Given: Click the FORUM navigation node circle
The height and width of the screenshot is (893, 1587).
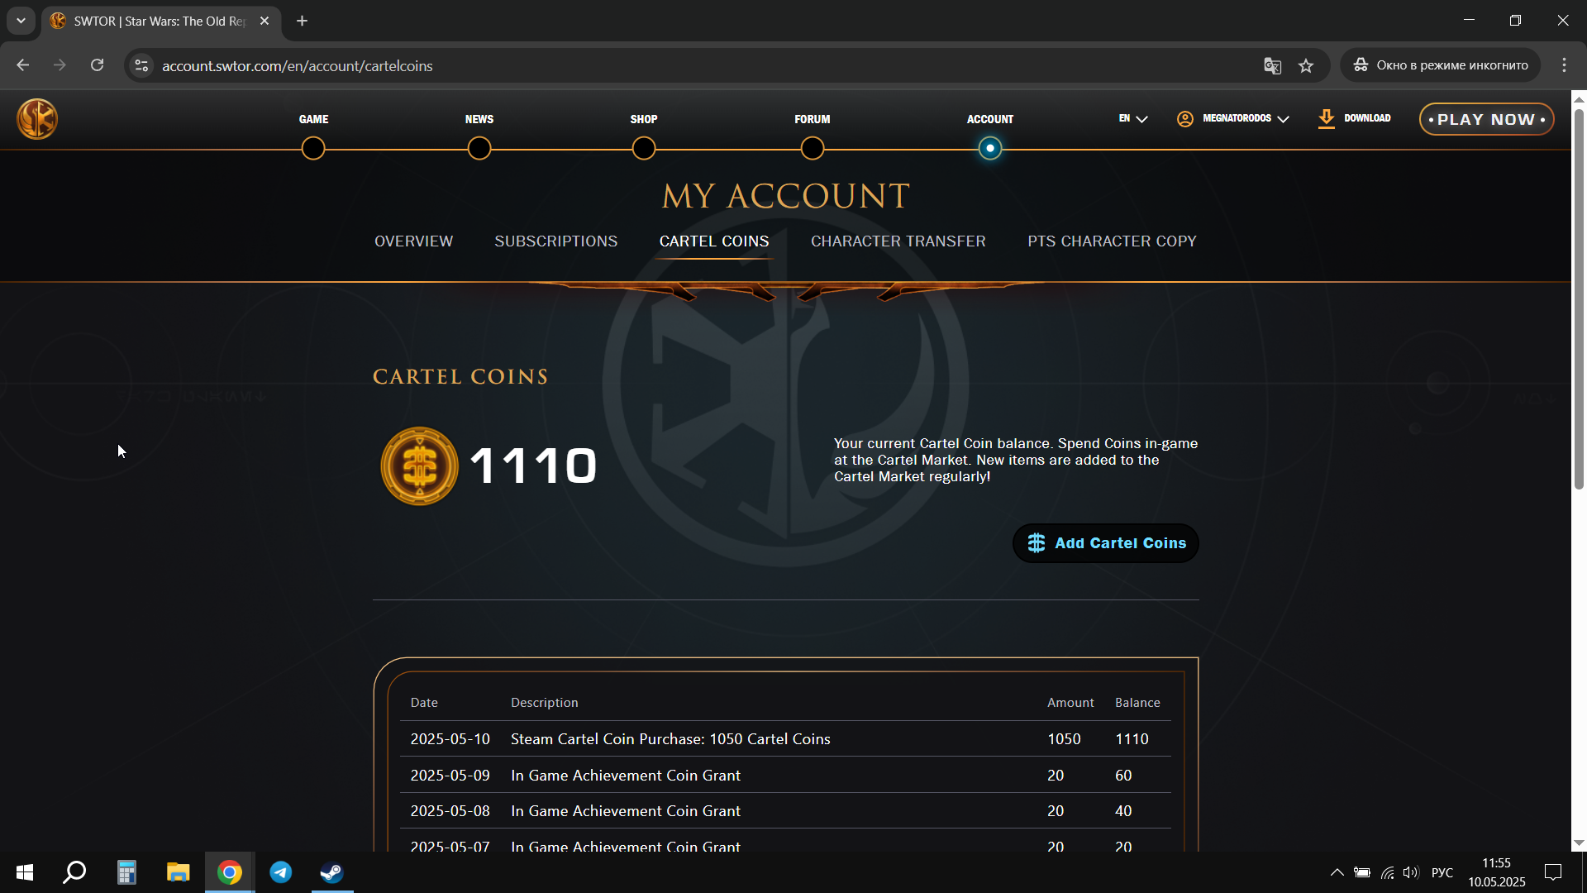Looking at the screenshot, I should 813,149.
